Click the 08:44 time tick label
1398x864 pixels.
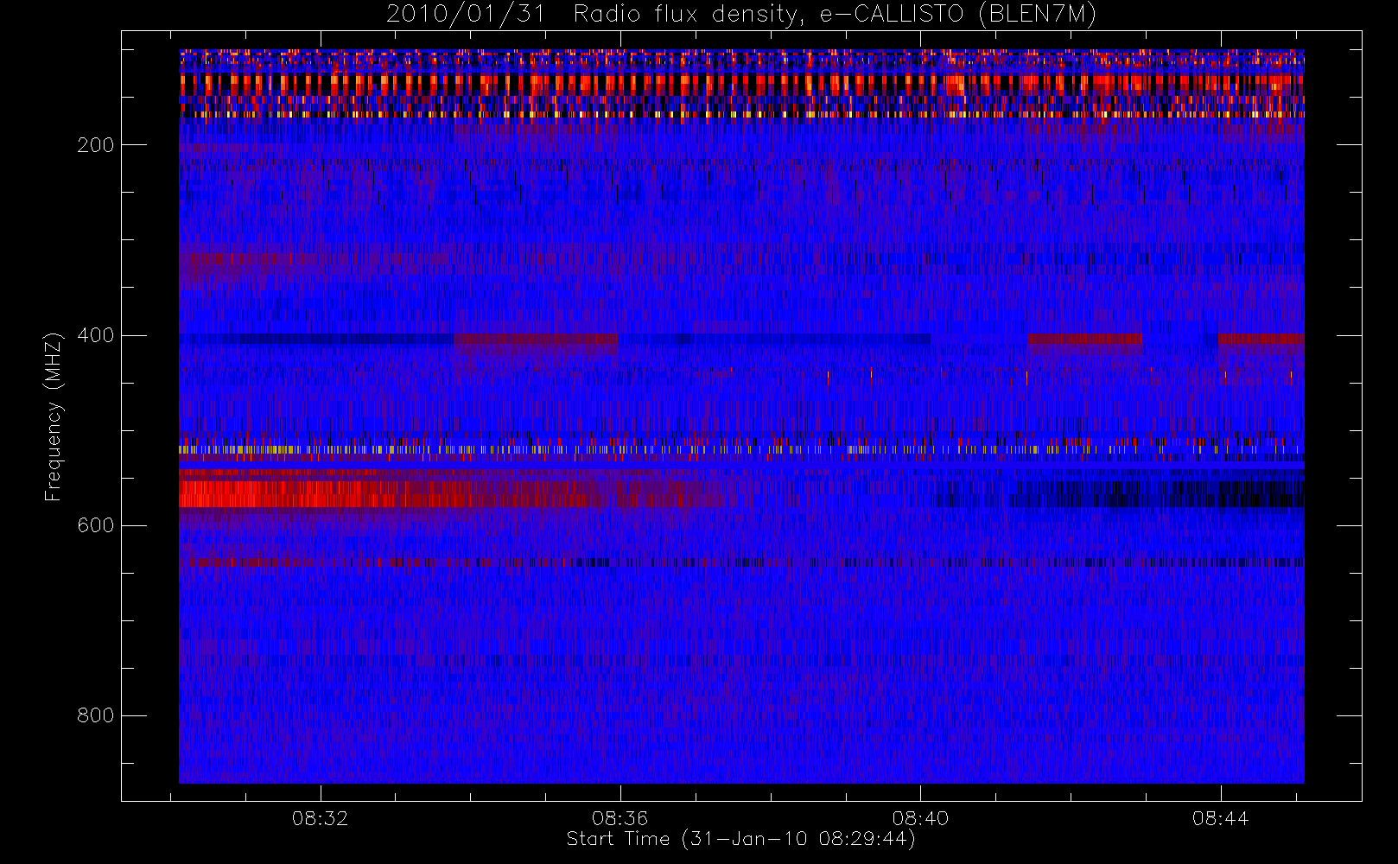pyautogui.click(x=1220, y=818)
